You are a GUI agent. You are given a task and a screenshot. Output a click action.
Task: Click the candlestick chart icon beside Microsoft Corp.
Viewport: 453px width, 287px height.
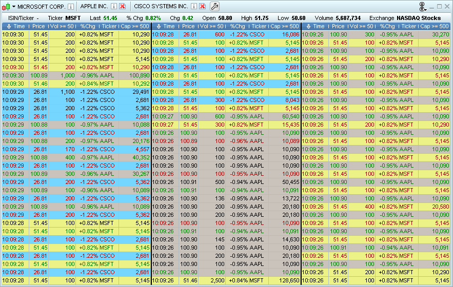tap(6, 6)
